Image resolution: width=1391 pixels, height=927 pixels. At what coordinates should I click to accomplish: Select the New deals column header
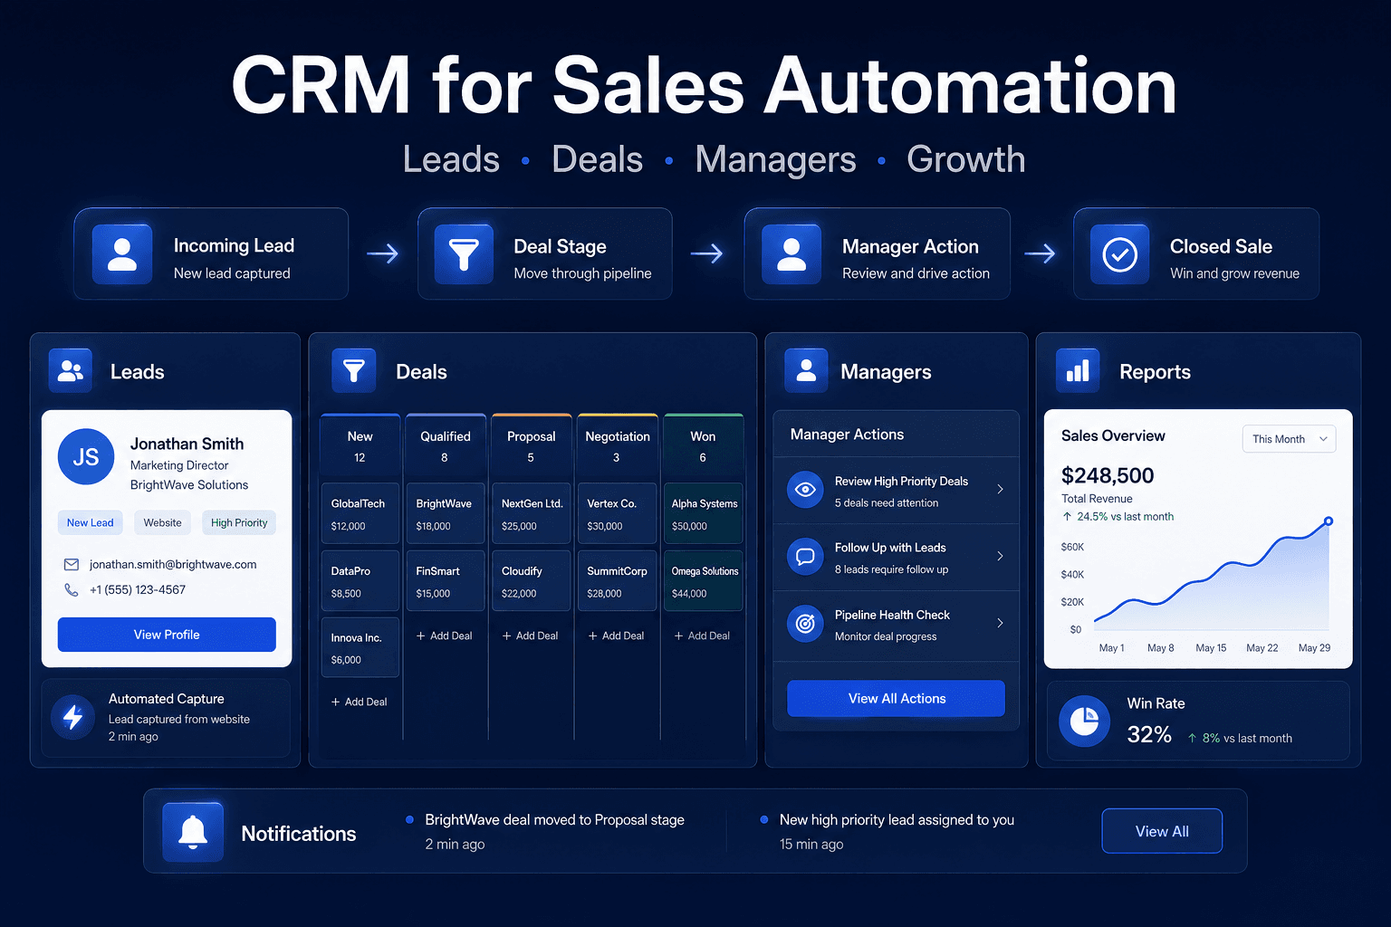(360, 446)
